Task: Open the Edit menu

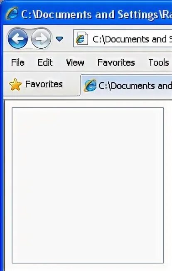Action: [45, 62]
